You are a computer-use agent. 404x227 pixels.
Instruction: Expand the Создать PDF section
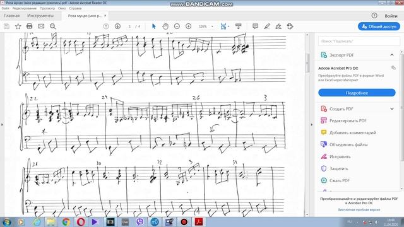pos(392,108)
